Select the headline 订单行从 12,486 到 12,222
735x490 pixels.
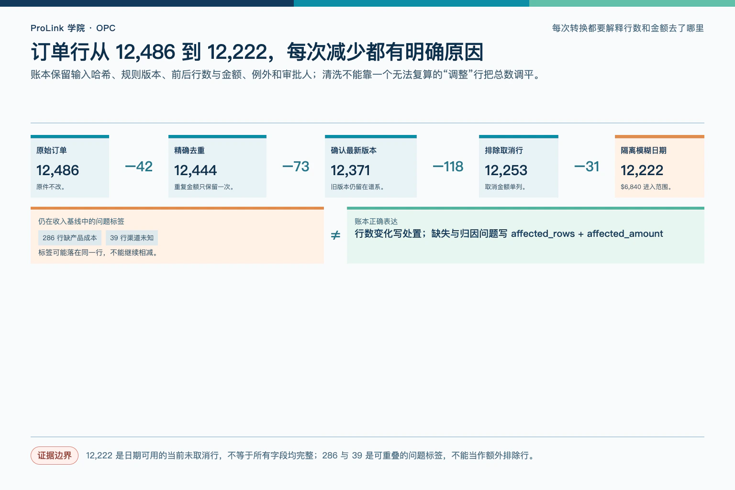point(257,52)
